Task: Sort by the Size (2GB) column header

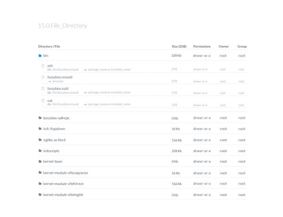Action: pos(179,46)
